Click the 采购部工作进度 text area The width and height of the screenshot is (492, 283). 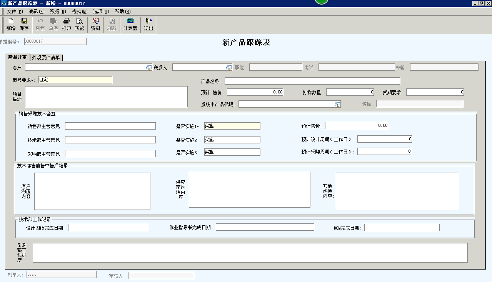(250, 253)
